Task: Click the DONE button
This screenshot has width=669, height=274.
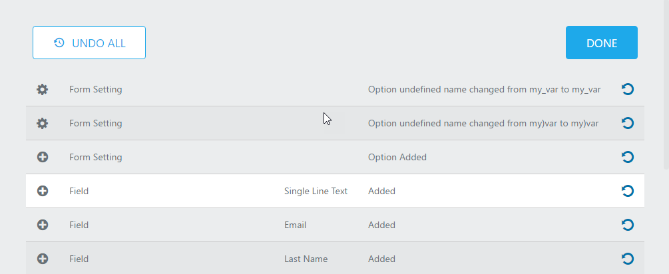Action: pyautogui.click(x=602, y=43)
